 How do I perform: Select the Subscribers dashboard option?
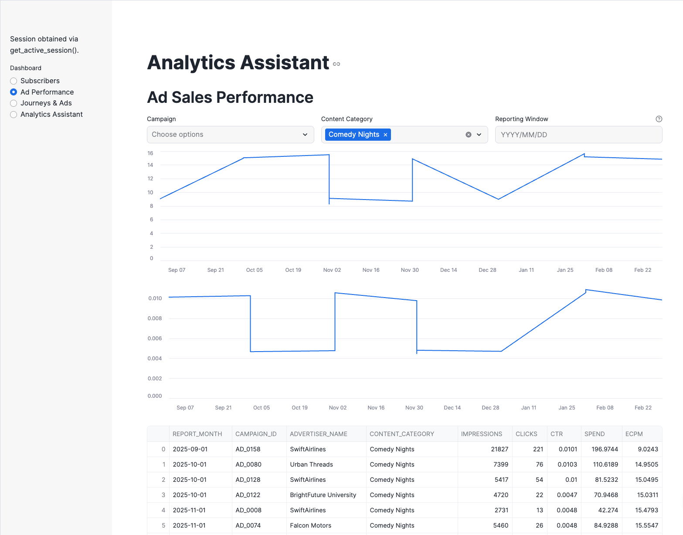(x=14, y=81)
